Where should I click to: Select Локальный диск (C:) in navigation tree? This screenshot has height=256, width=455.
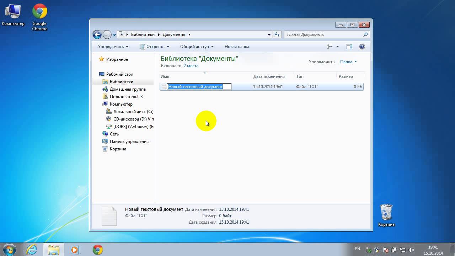133,112
